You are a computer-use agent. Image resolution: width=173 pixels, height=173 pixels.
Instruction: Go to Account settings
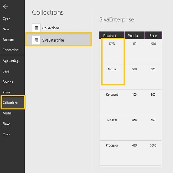click(8, 40)
